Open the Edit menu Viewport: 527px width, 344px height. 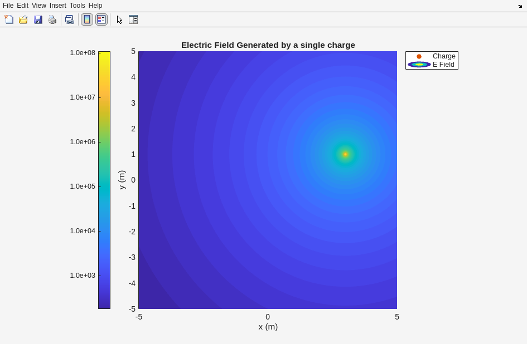(x=22, y=6)
